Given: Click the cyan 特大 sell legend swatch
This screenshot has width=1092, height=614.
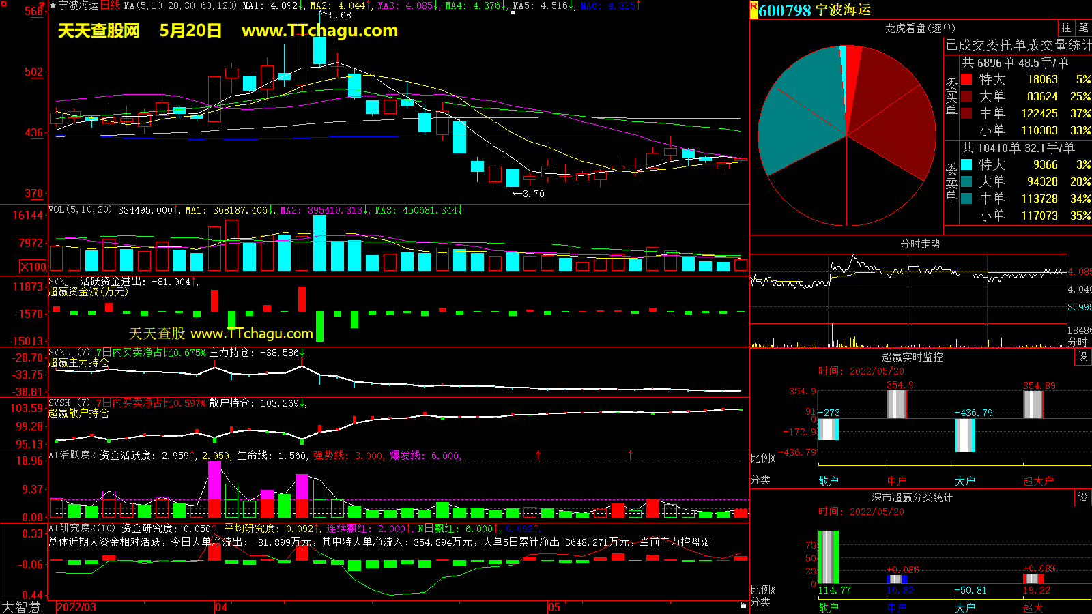Looking at the screenshot, I should coord(966,164).
